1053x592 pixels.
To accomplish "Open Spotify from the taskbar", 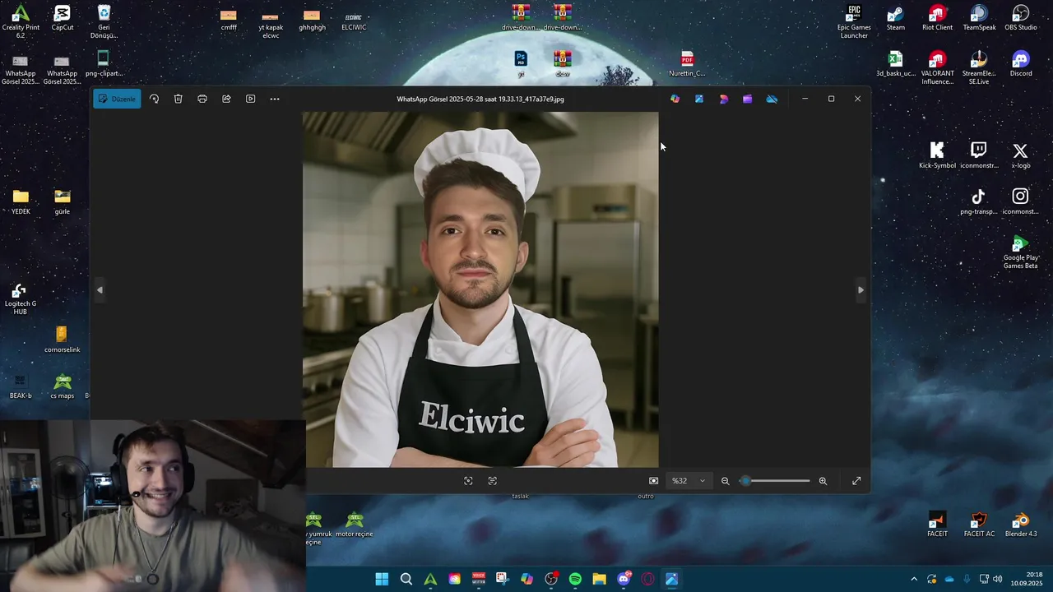I will 575,579.
